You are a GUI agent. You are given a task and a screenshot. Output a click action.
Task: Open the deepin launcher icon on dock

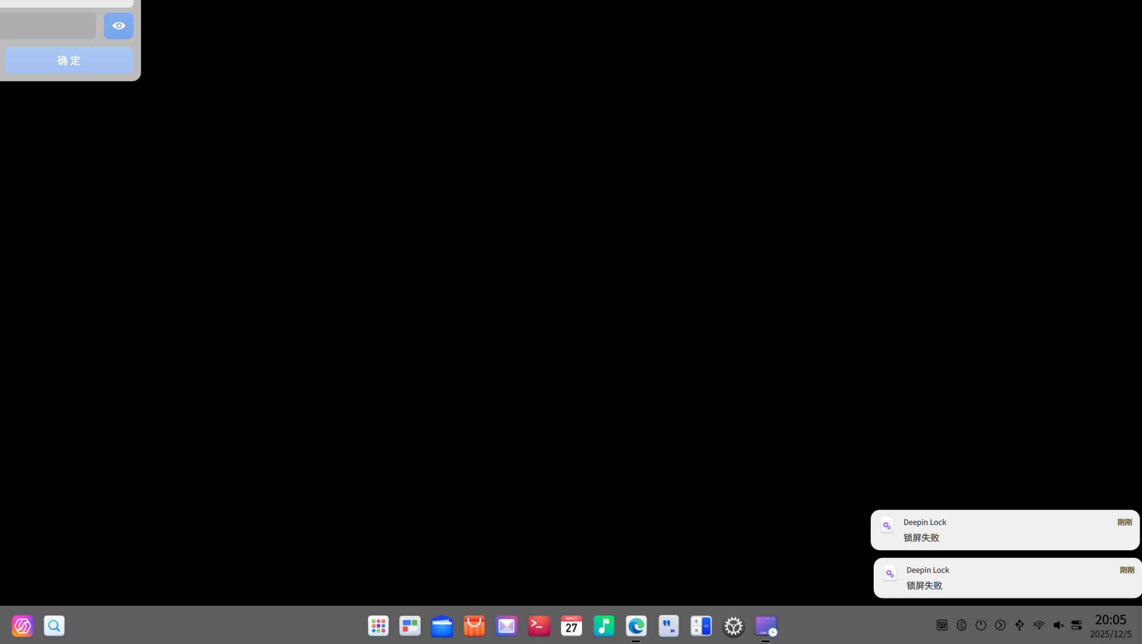tap(22, 625)
